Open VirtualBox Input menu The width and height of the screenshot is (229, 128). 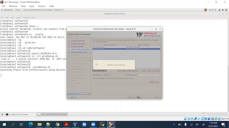tap(32, 6)
